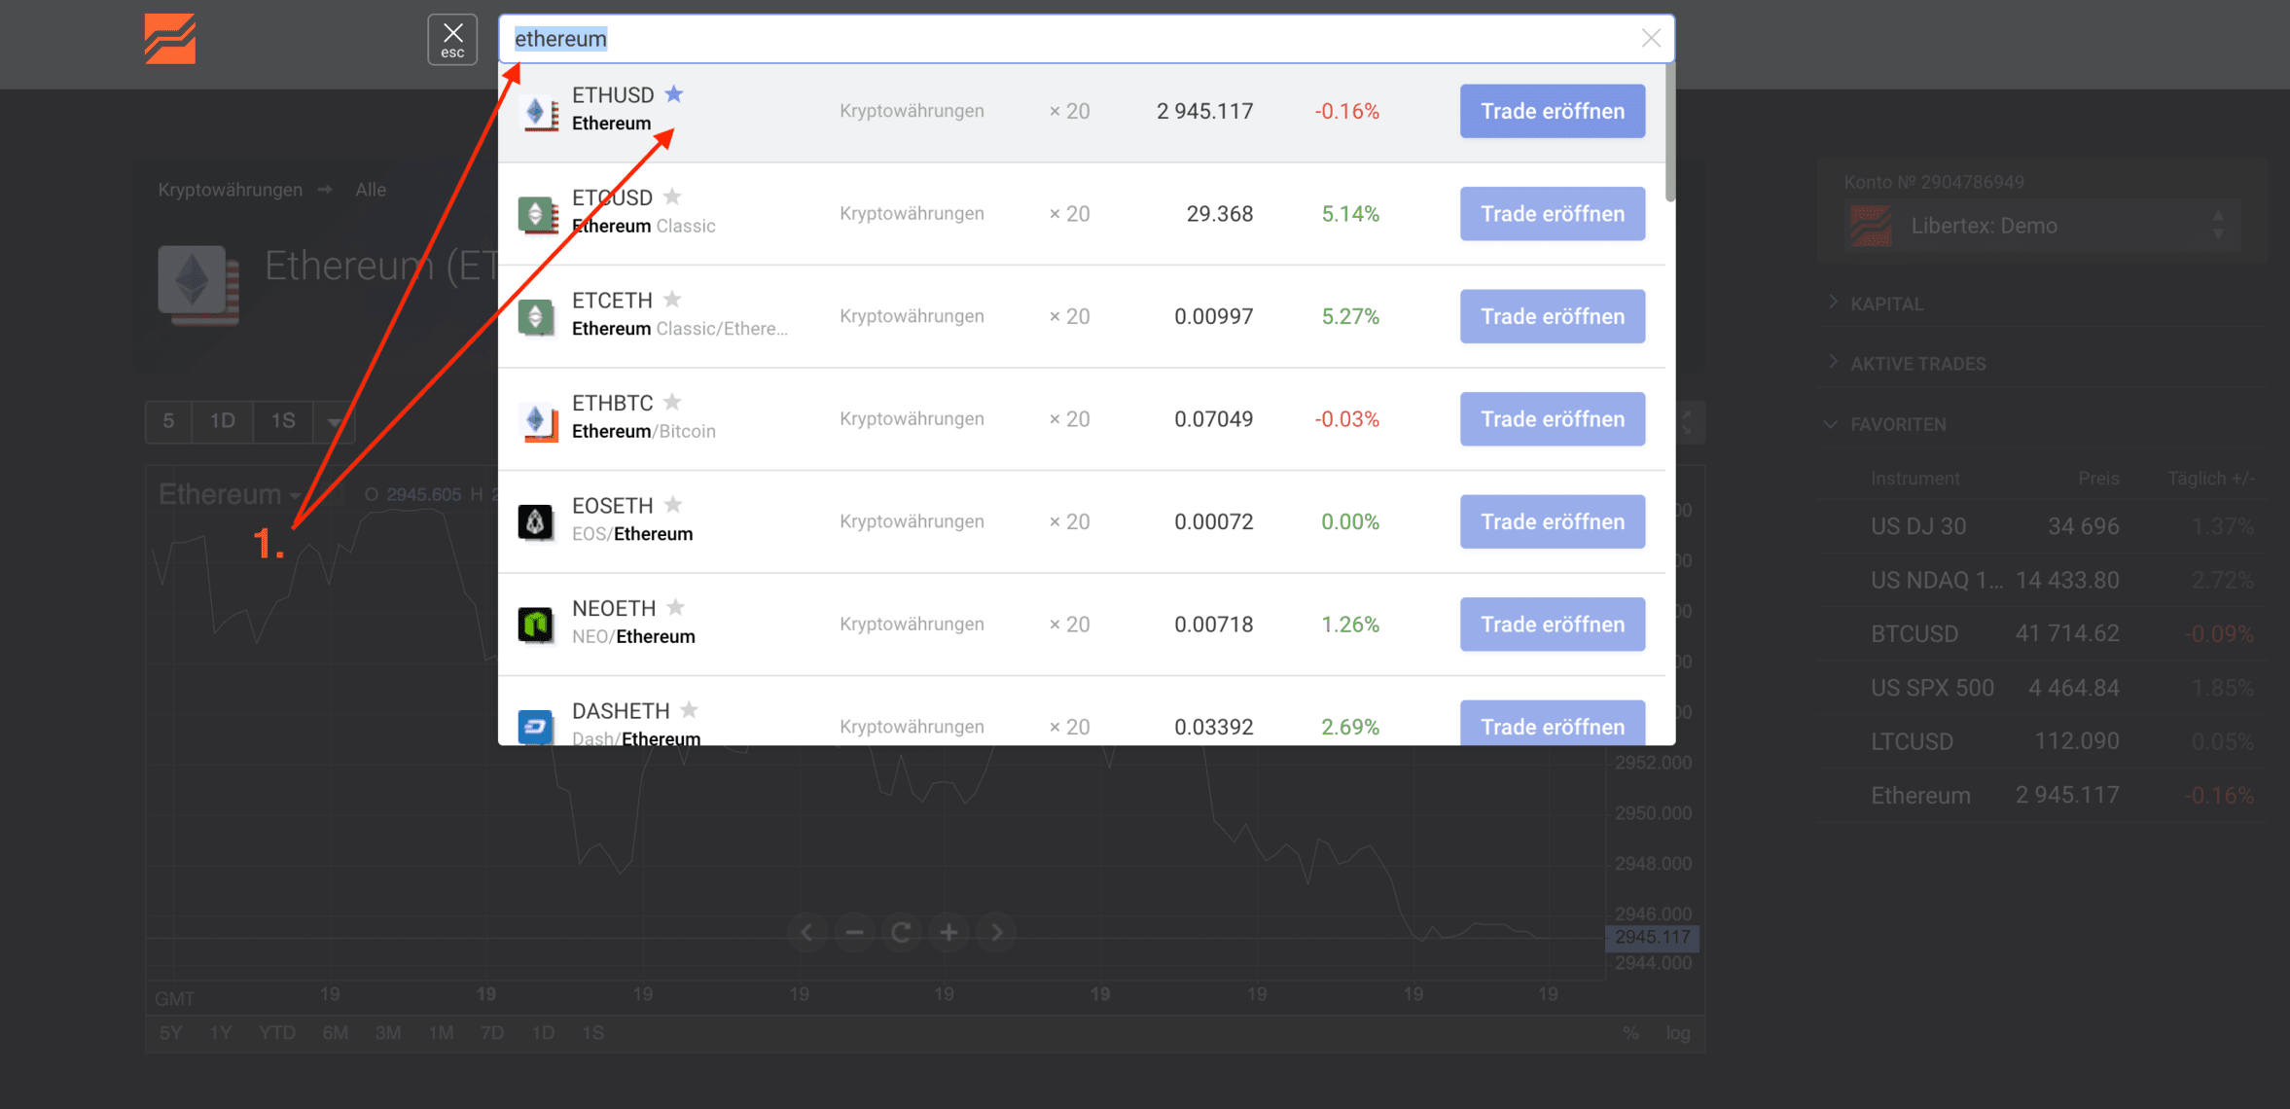Image resolution: width=2290 pixels, height=1109 pixels.
Task: Star the EOSETH pair as favorite
Action: coord(673,504)
